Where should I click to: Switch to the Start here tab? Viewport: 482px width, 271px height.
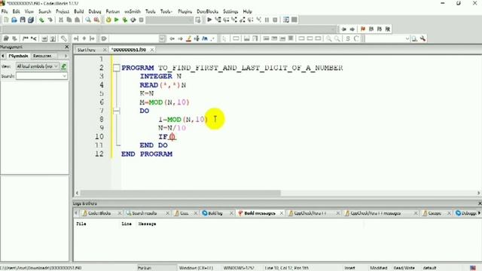click(x=87, y=50)
